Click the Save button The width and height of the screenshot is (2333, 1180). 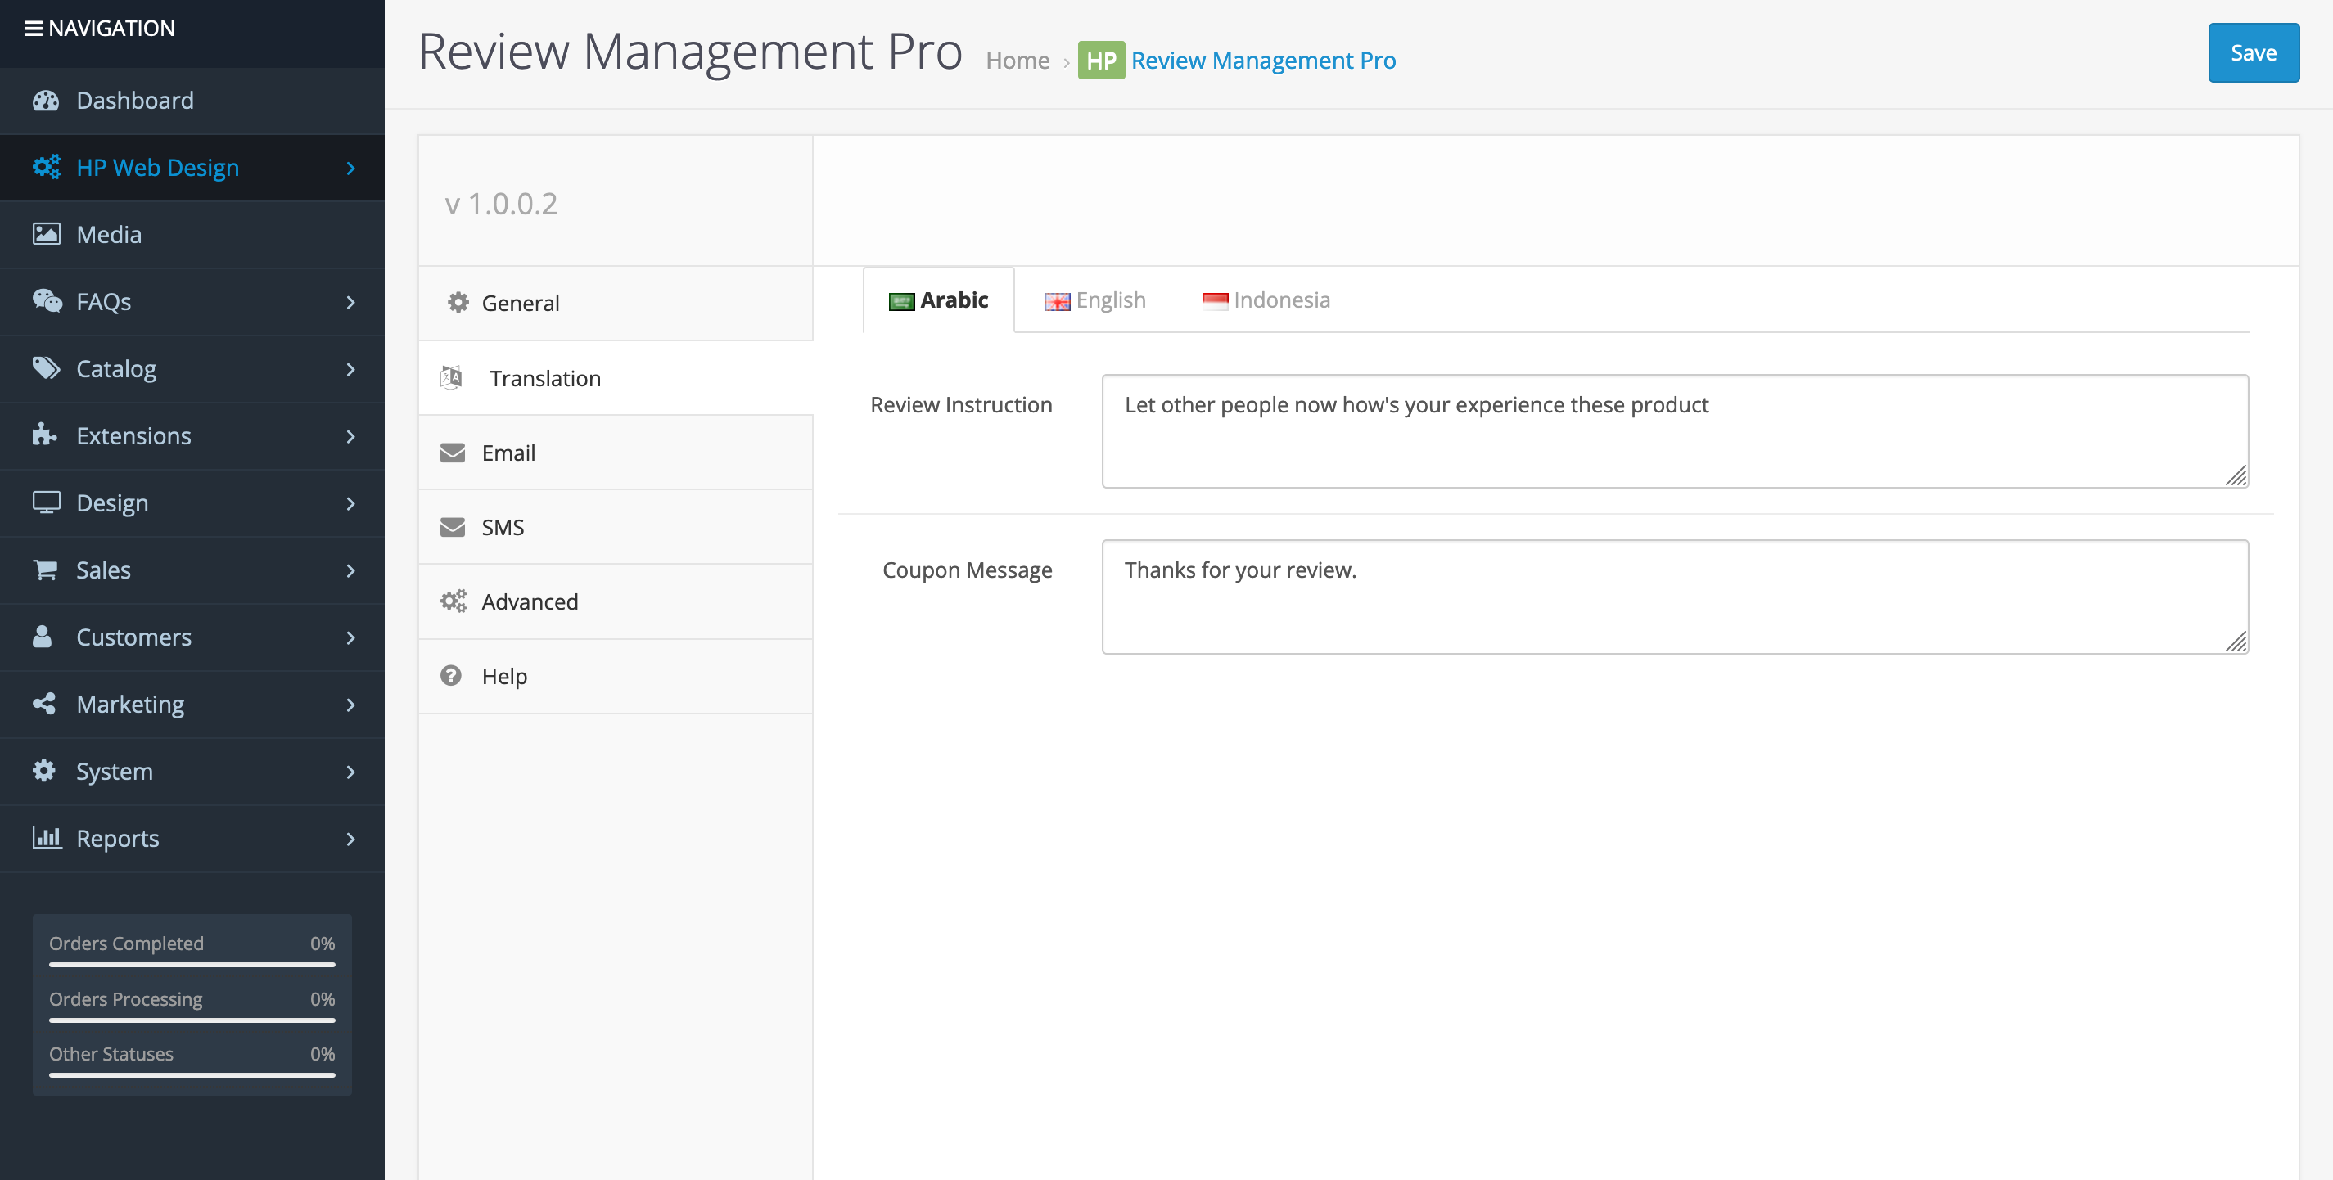pos(2254,52)
